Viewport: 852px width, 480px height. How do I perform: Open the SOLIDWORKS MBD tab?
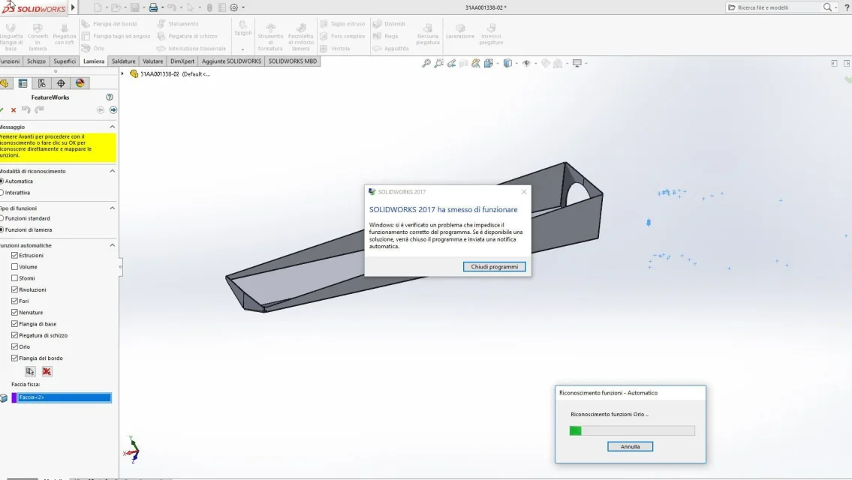(292, 61)
